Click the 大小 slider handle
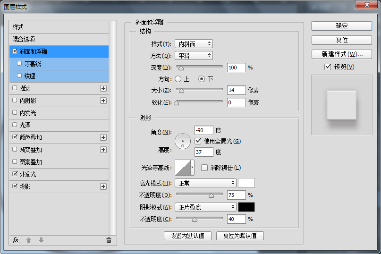Screen dimensions: 381x254 pyautogui.click(x=181, y=91)
